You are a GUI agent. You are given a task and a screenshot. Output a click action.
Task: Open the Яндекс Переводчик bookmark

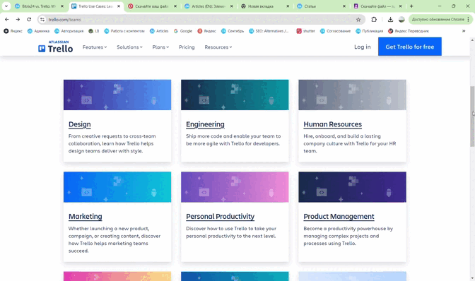(x=409, y=31)
